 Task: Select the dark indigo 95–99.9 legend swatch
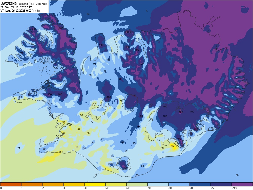[x=221, y=184]
